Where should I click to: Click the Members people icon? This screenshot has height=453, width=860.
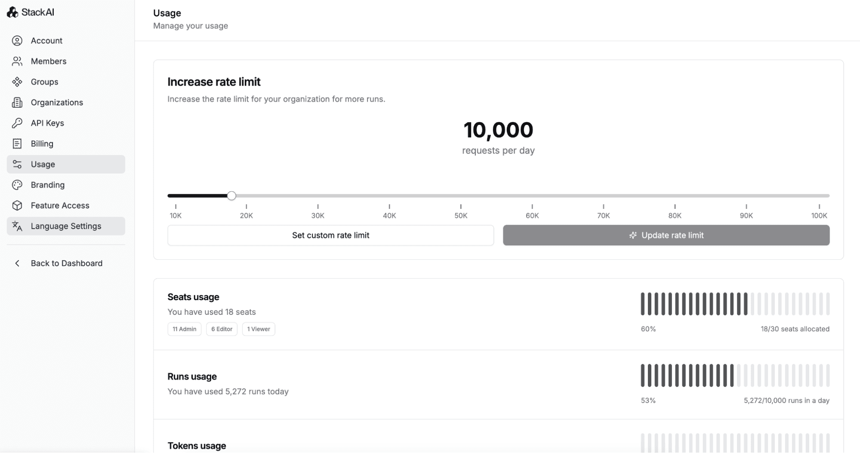pyautogui.click(x=17, y=62)
